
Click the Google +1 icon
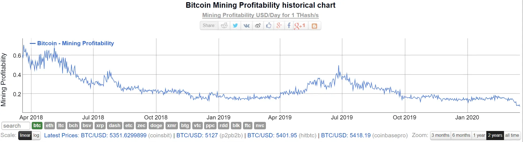pyautogui.click(x=300, y=26)
